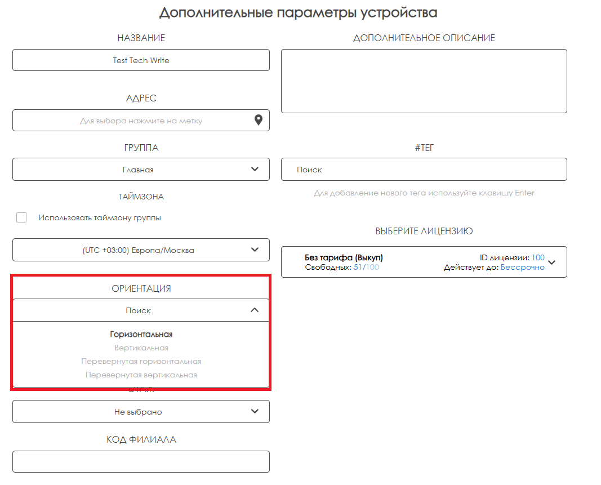This screenshot has height=485, width=601.
Task: Click the Бессрочно expiry link
Action: (523, 267)
